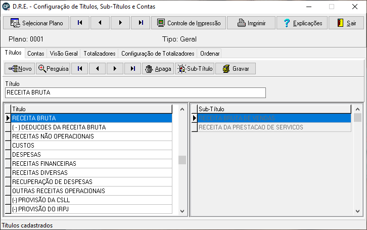Select the DESPESAS row
This screenshot has height=230, width=367.
pyautogui.click(x=91, y=155)
